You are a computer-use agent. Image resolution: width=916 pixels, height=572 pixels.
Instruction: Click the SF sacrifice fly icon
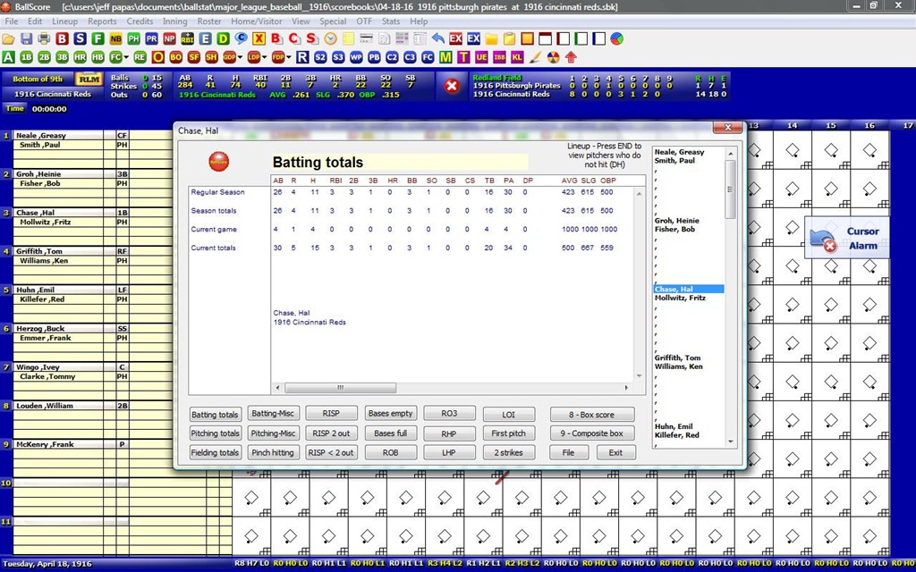193,57
